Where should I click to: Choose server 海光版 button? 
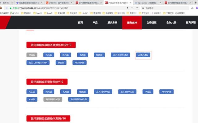66,55
